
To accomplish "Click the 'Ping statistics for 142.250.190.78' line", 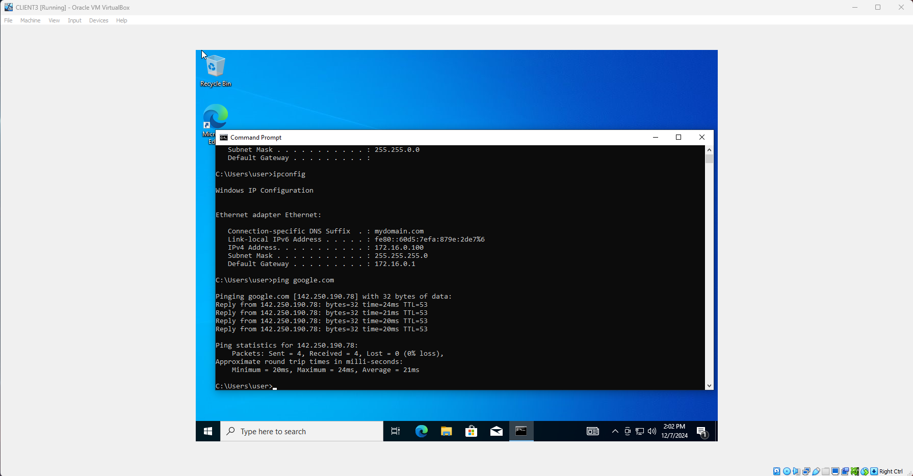I will tap(287, 346).
